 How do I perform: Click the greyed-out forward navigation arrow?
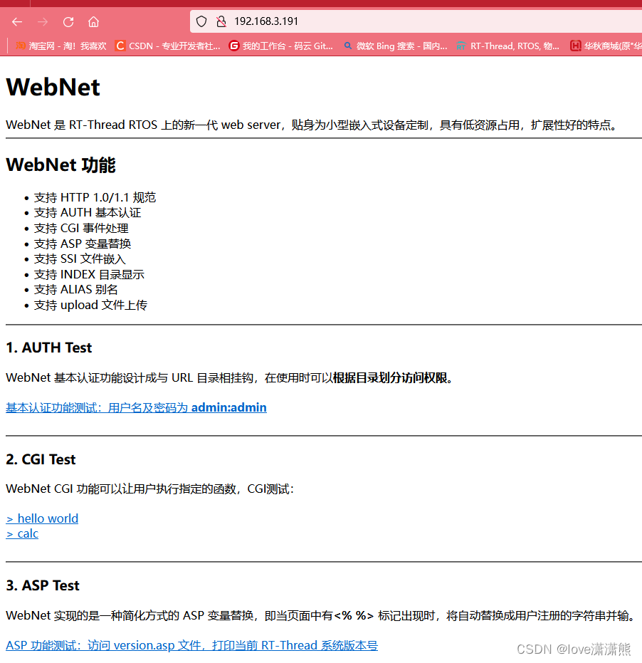pos(42,21)
